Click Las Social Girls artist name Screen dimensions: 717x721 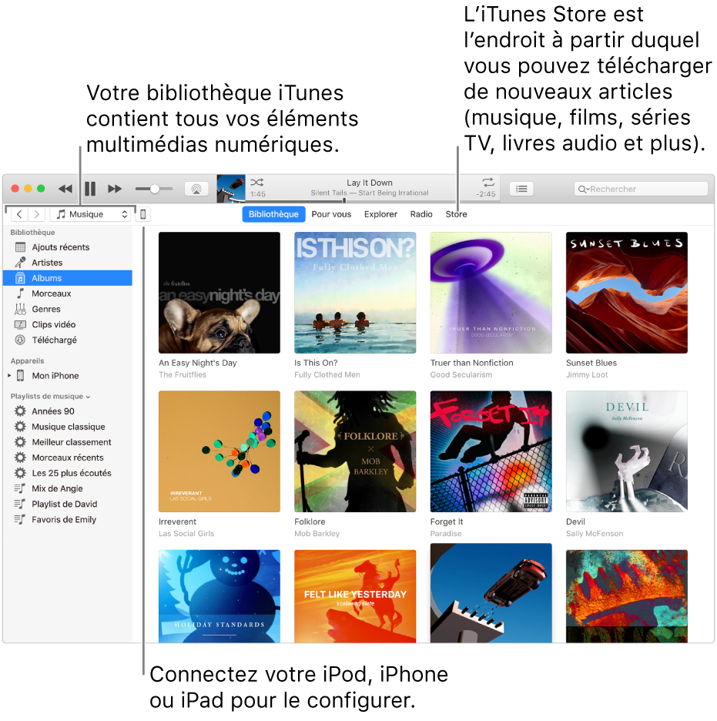pos(186,533)
